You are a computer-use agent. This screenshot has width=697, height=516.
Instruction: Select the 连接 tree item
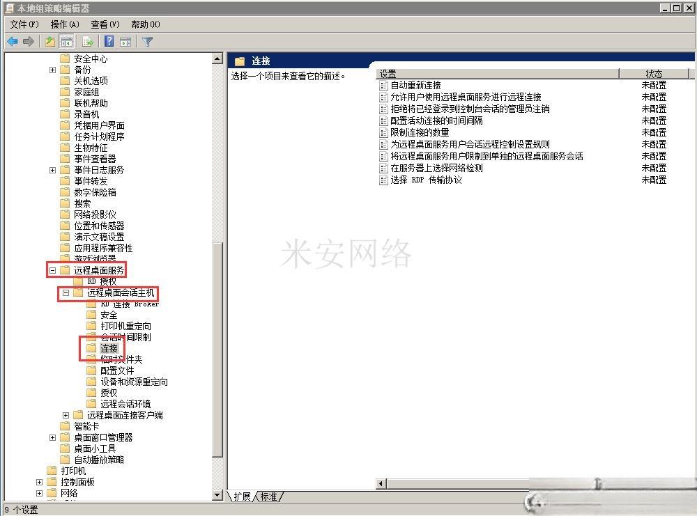click(109, 348)
